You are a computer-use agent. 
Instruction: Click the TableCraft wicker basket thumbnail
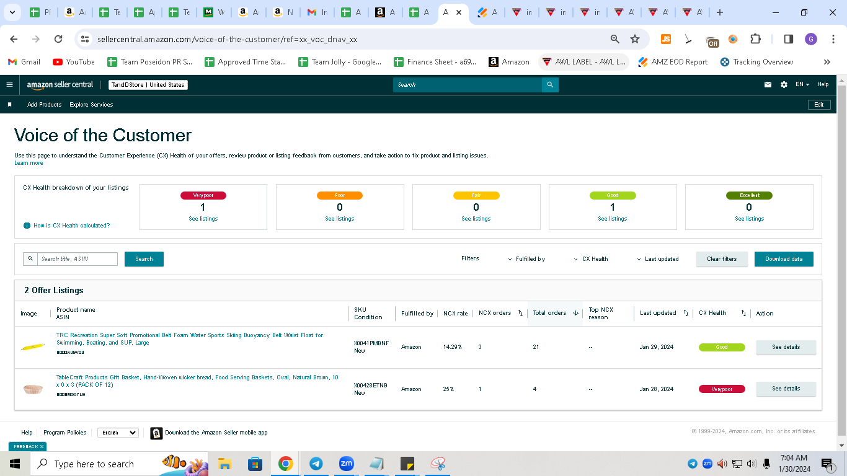coord(33,389)
